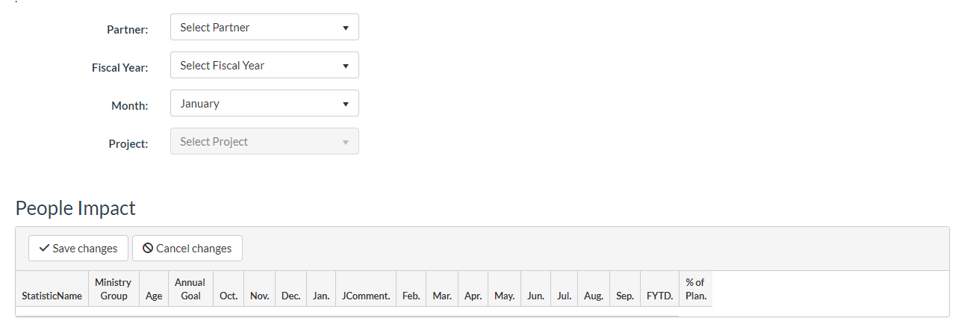Click the % of Plan. column header

tap(695, 289)
